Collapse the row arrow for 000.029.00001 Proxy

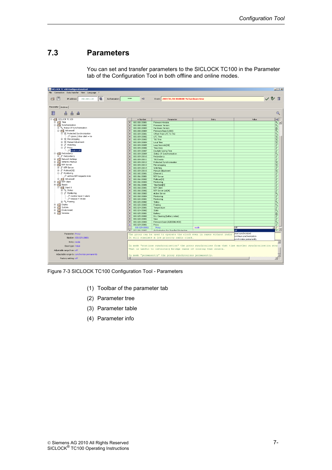[130, 225]
